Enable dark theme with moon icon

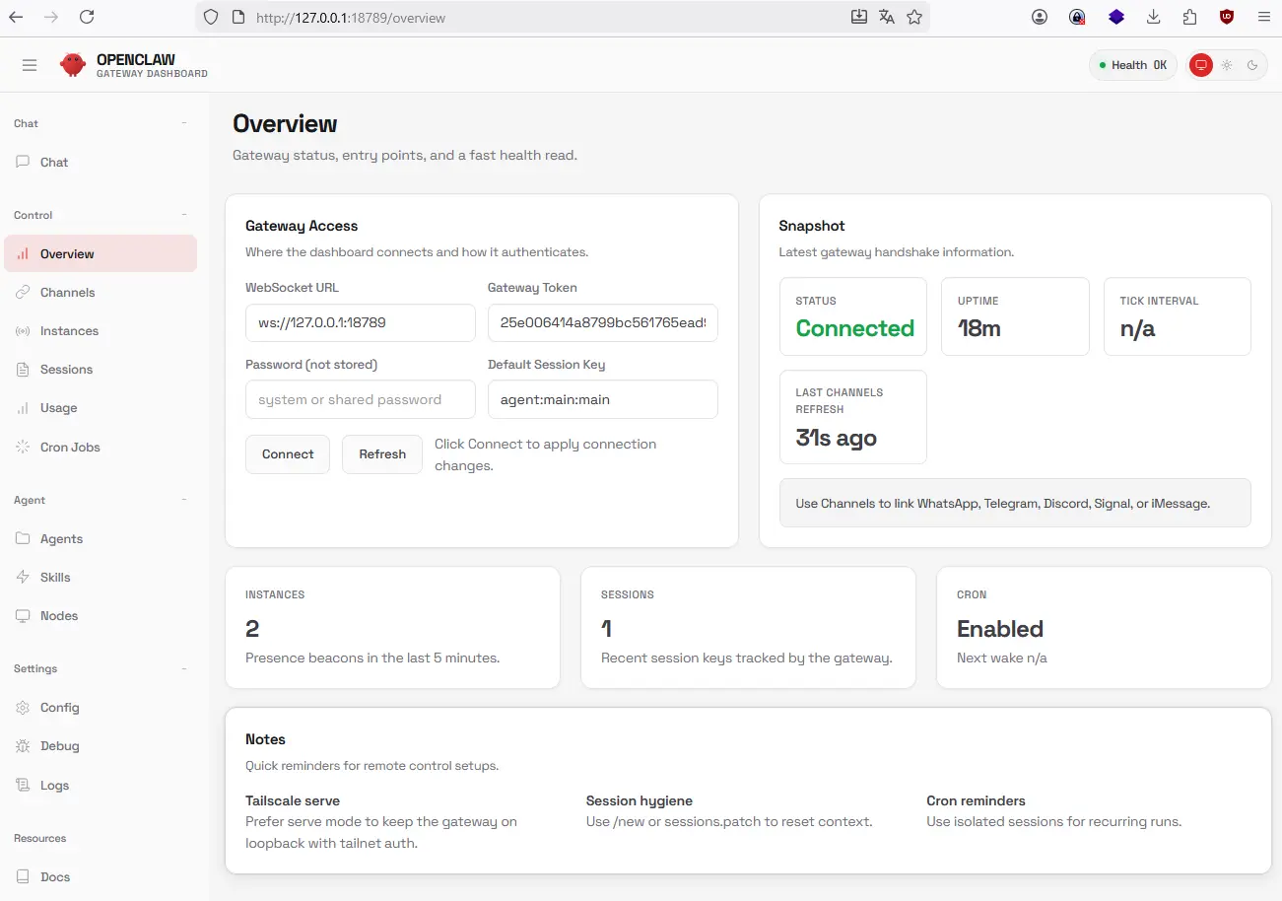(x=1252, y=65)
